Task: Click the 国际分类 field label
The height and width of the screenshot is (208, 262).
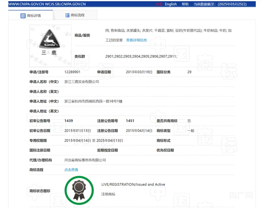Action: (163, 72)
